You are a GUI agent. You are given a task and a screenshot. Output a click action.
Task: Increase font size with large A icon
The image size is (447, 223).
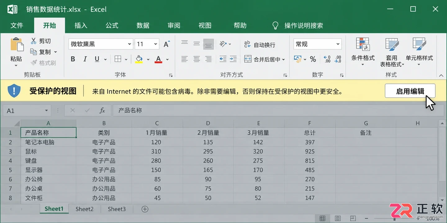(167, 44)
